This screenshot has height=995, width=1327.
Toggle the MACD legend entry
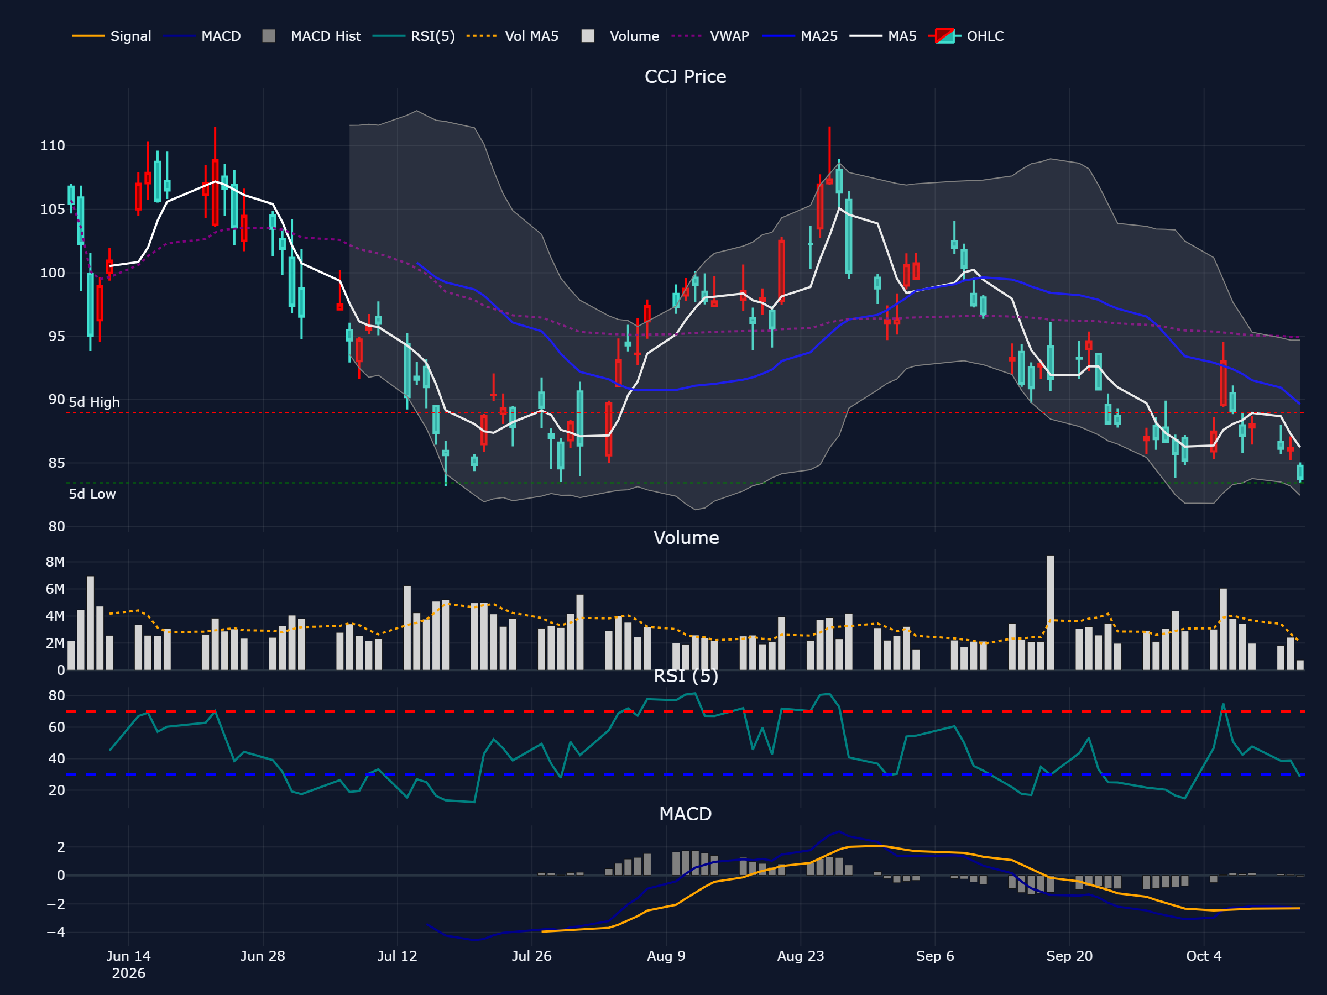[x=202, y=36]
